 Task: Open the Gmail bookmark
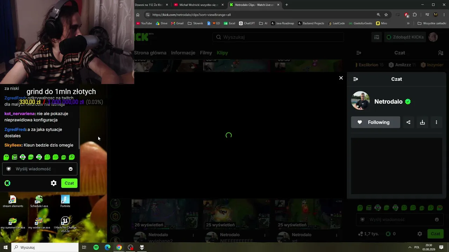[177, 23]
